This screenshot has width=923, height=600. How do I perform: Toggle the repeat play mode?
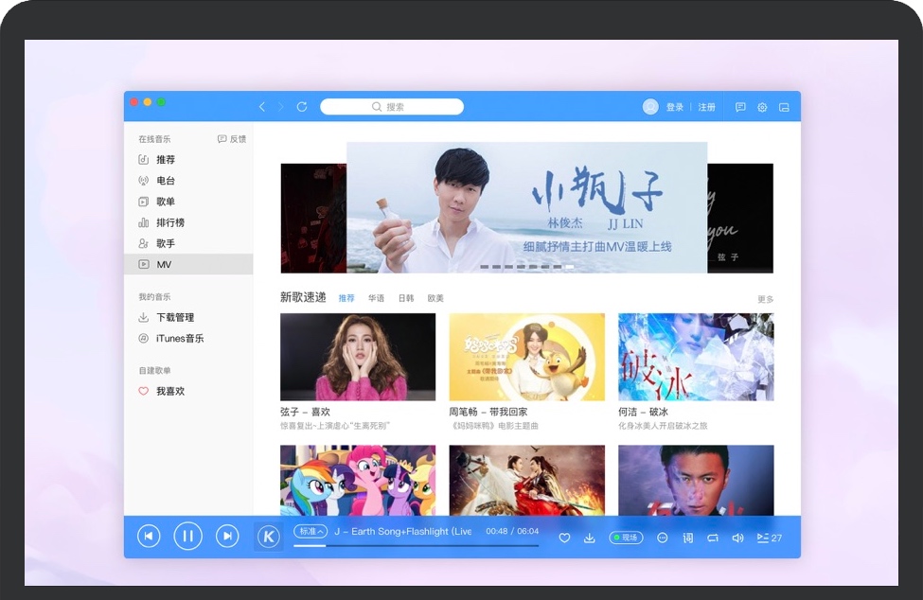click(713, 538)
